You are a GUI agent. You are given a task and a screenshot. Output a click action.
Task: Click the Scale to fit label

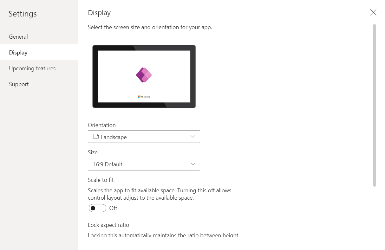[x=101, y=180]
